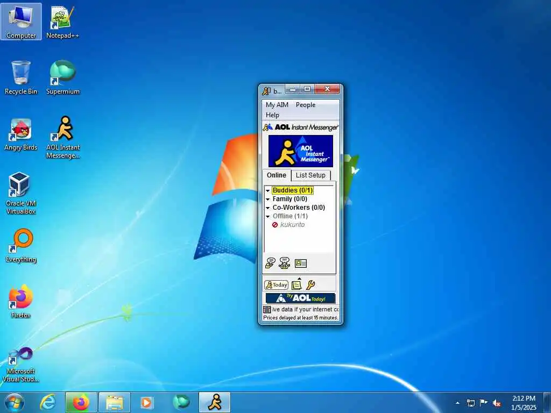Select the Firefox desktop shortcut
Viewport: 551px width, 413px height.
coord(21,302)
